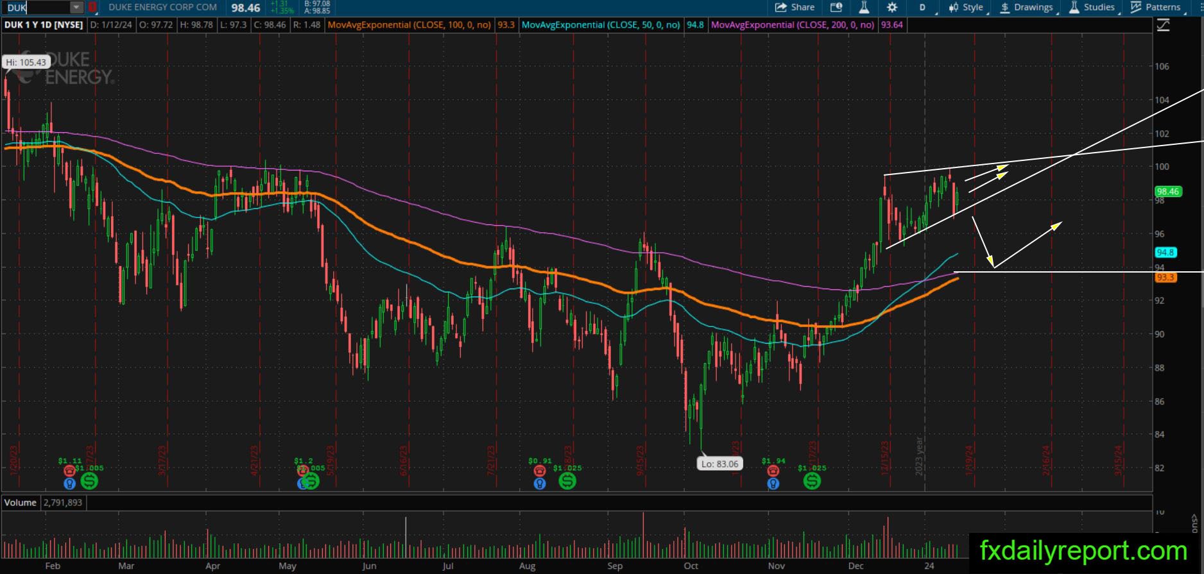Click the blue lightbulb icon near November
The width and height of the screenshot is (1204, 574).
pyautogui.click(x=773, y=484)
